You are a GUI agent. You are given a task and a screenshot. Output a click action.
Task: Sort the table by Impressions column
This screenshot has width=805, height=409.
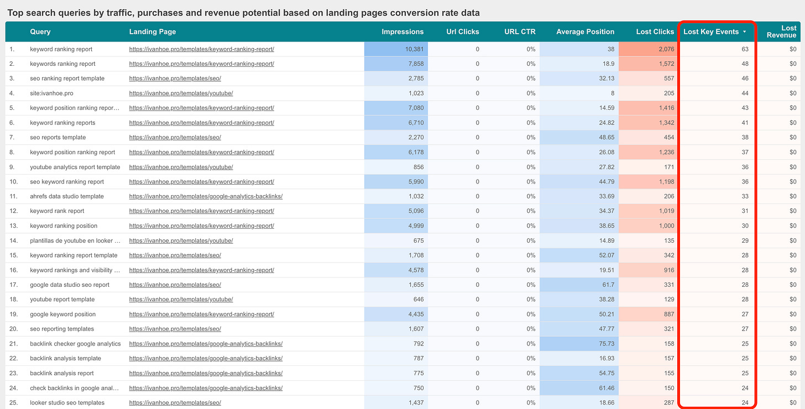point(402,32)
